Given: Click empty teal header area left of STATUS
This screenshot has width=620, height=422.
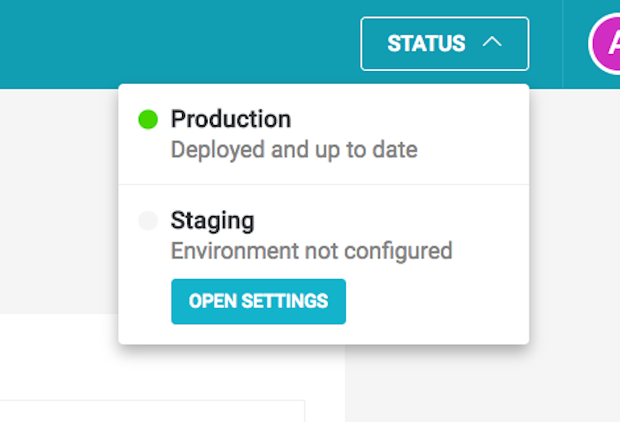Looking at the screenshot, I should pyautogui.click(x=178, y=44).
